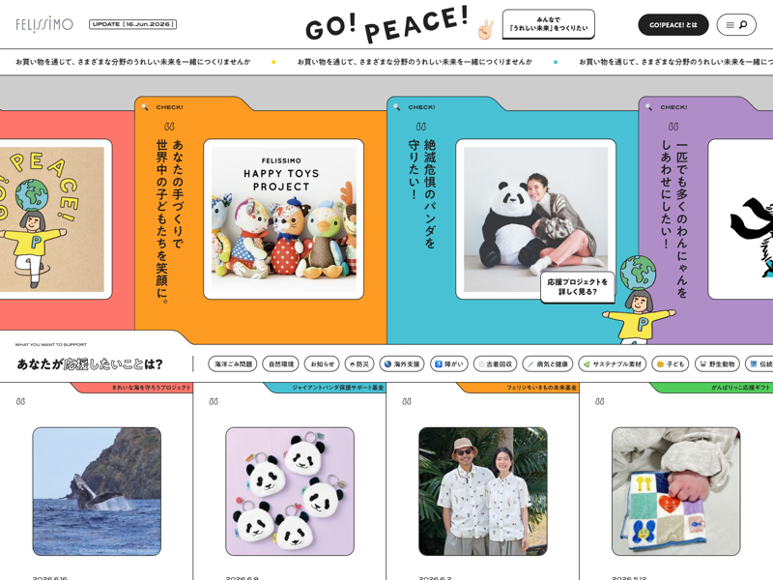Open the panda pouches photo article
773x580 pixels.
(290, 491)
